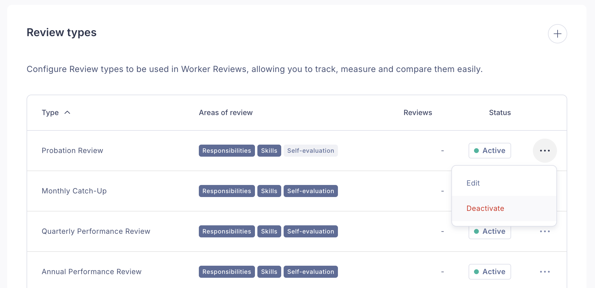
Task: Click the Skills tag in Quarterly Performance Review
Action: (269, 231)
